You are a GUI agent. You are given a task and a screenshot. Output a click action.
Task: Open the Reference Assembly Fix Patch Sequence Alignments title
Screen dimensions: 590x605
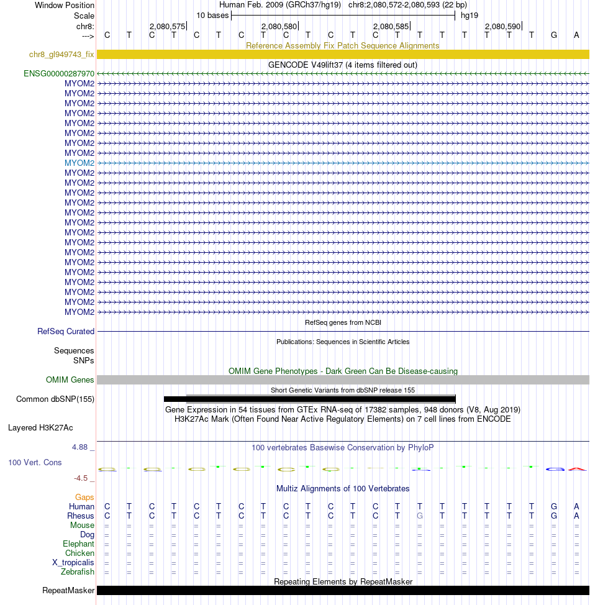click(343, 45)
